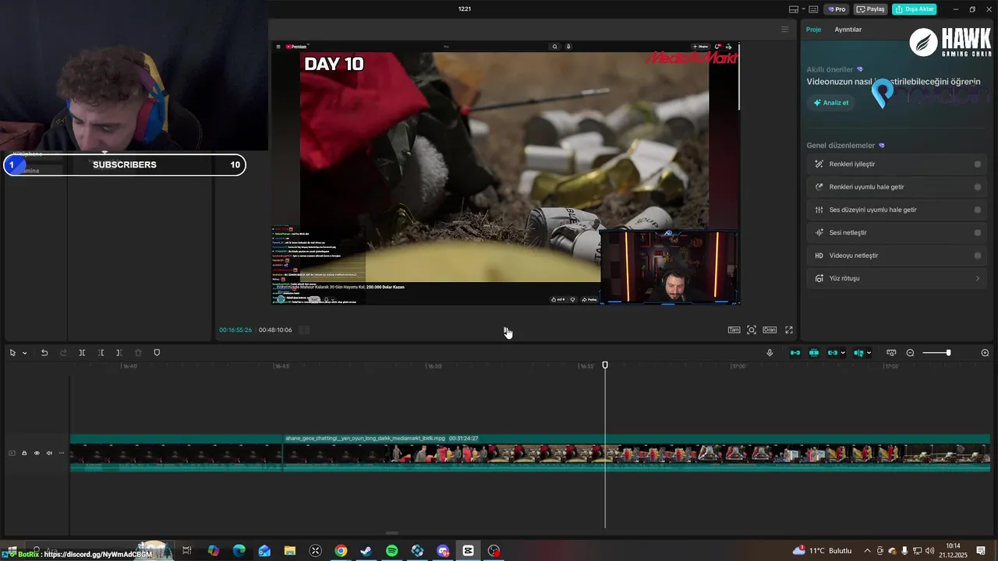This screenshot has width=998, height=561.
Task: Click the Pro badge button
Action: coord(837,9)
